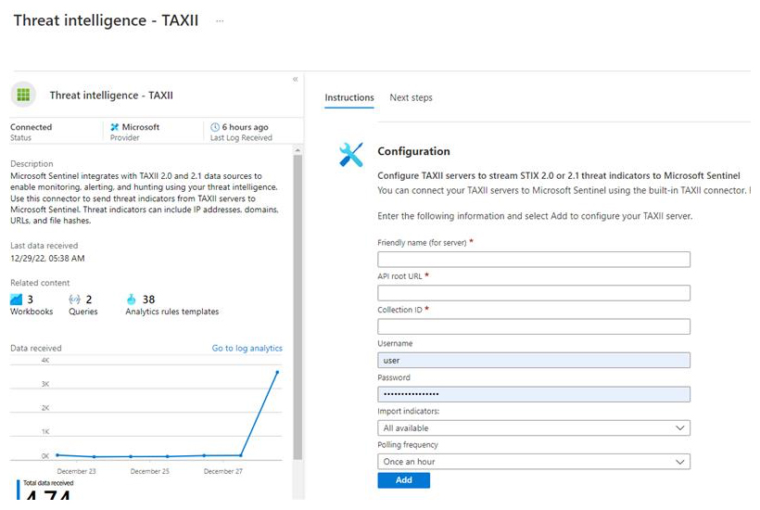760x510 pixels.
Task: Click the Description label
Action: coord(32,164)
